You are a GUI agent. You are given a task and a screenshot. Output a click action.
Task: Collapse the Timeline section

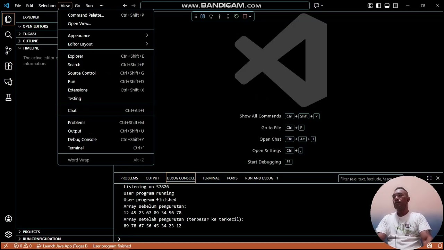tap(31, 48)
